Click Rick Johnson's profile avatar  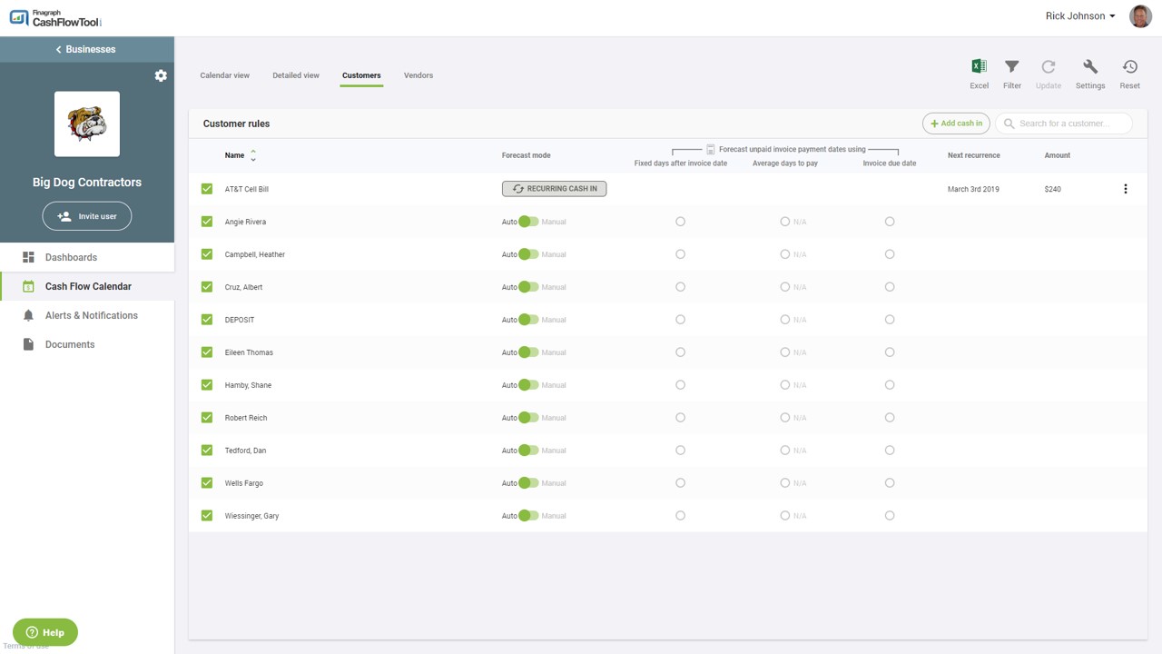1140,16
